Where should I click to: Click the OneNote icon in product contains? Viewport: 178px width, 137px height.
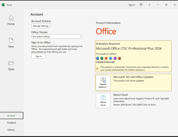click(x=115, y=58)
